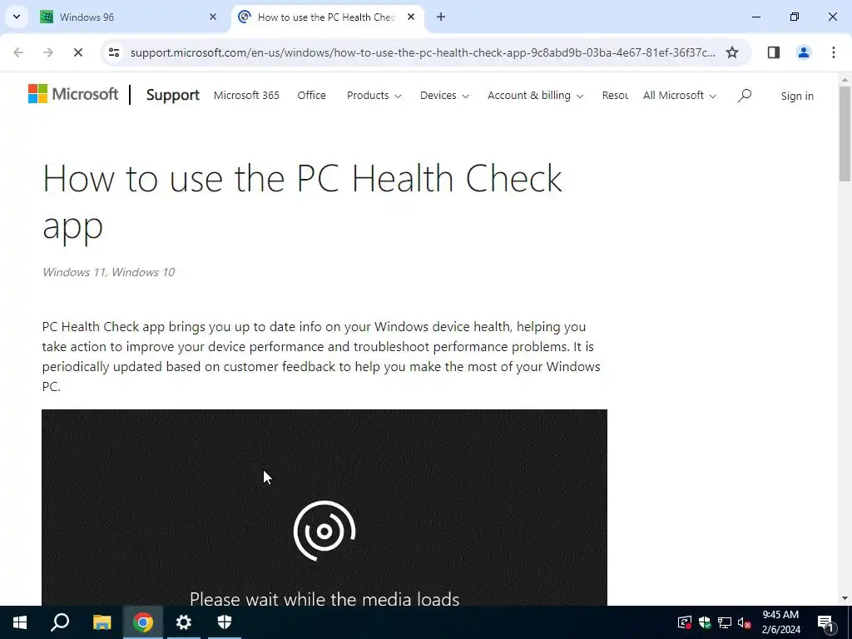Open the notification center icon
852x639 pixels.
tap(826, 622)
